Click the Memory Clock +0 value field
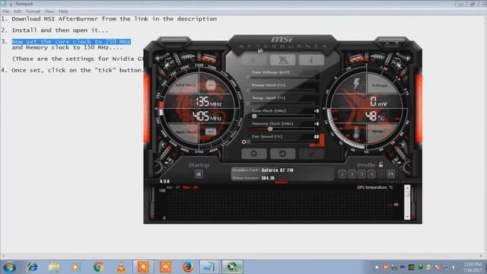 [317, 123]
